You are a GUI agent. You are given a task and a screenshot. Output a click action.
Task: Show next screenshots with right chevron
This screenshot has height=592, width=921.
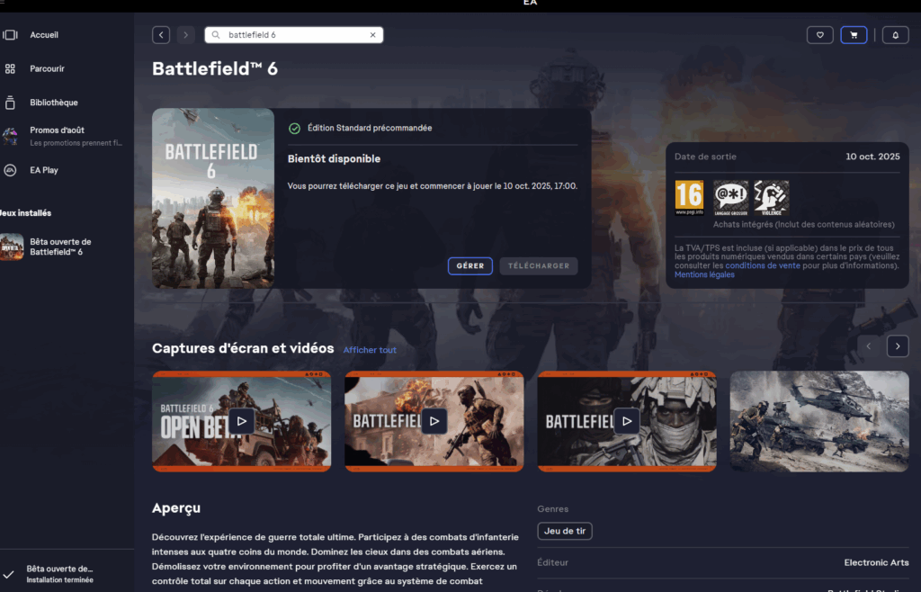click(x=897, y=346)
